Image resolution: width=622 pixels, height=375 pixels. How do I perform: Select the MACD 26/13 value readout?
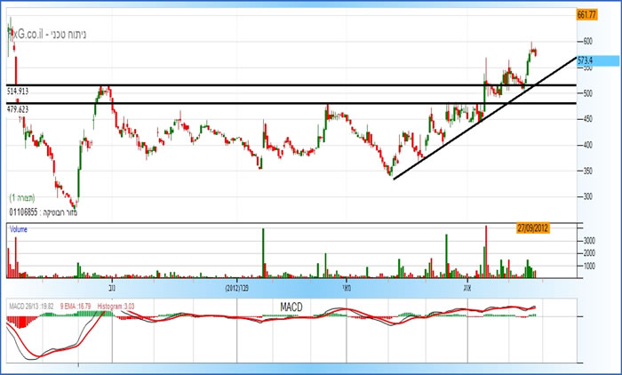click(x=32, y=305)
